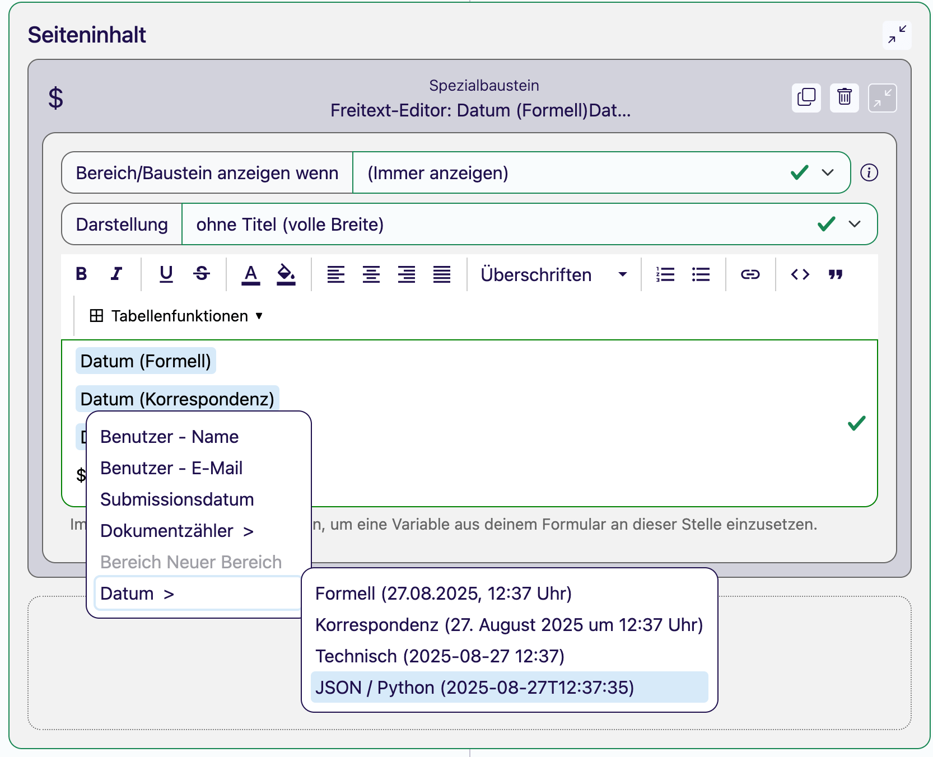The width and height of the screenshot is (933, 757).
Task: Duplicate the Spezialbaustein block
Action: [806, 97]
